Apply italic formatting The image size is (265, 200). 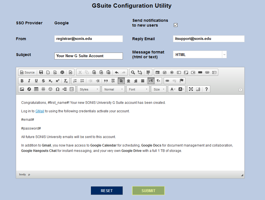pyautogui.click(x=29, y=81)
